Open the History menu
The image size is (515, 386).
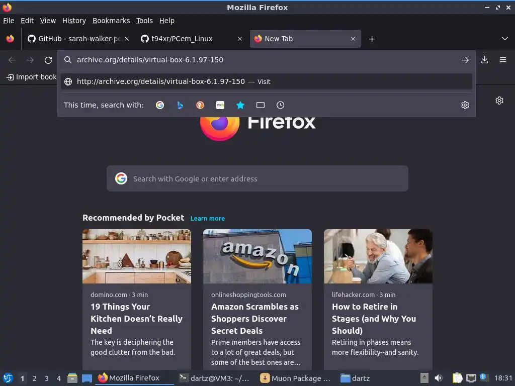click(74, 21)
